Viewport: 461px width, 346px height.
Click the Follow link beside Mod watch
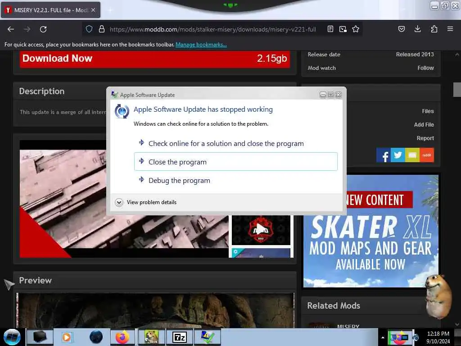click(425, 68)
